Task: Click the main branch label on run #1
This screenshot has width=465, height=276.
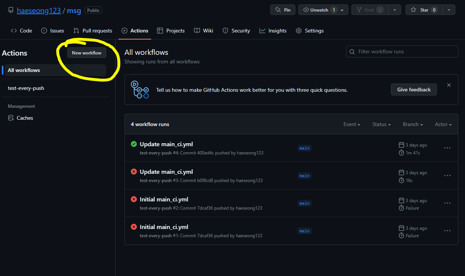Action: coord(305,231)
